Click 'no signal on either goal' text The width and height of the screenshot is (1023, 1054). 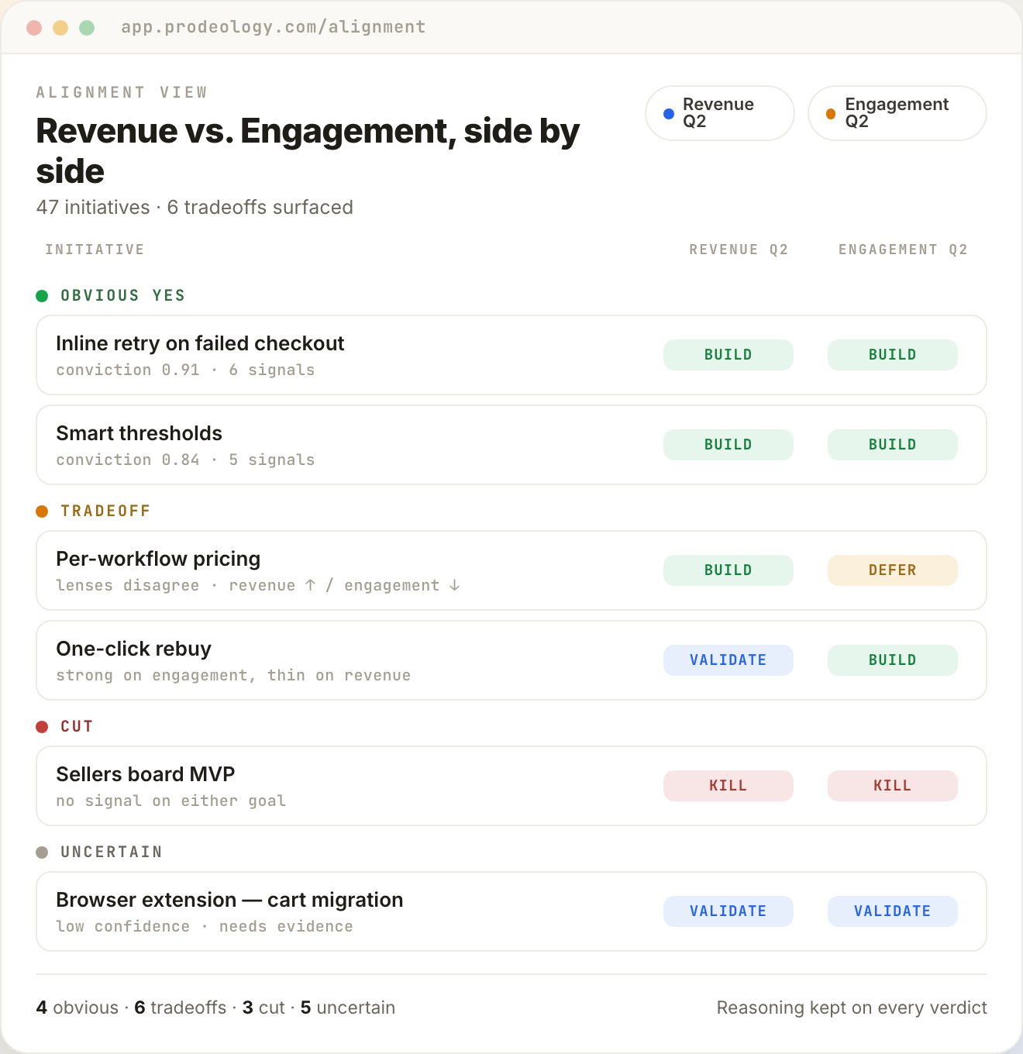pyautogui.click(x=171, y=801)
